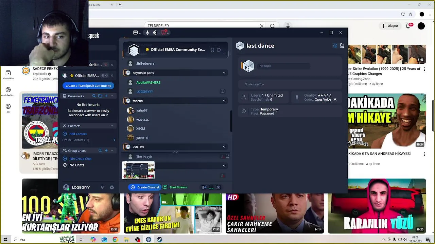
Task: Open the location pin icon beside LOGGGYYY
Action: tap(102, 187)
